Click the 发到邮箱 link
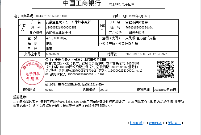This screenshot has height=135, width=201. tap(155, 123)
